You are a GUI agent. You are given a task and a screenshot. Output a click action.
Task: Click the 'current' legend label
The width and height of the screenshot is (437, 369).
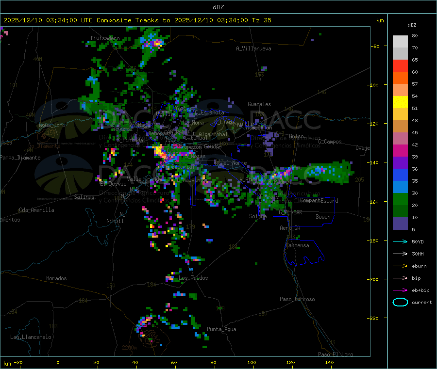(422, 302)
